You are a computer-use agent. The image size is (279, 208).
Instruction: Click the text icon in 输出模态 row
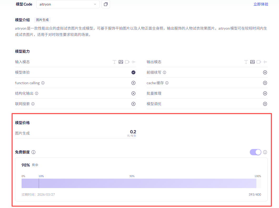pos(246,62)
